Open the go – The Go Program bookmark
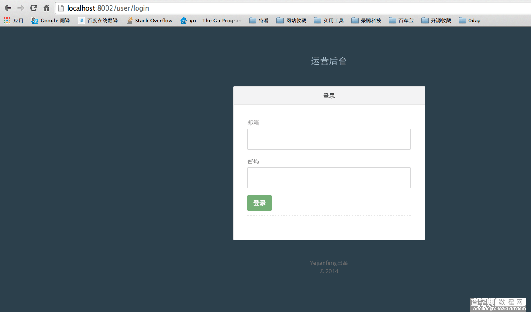Screen dimensions: 531x312 click(211, 21)
